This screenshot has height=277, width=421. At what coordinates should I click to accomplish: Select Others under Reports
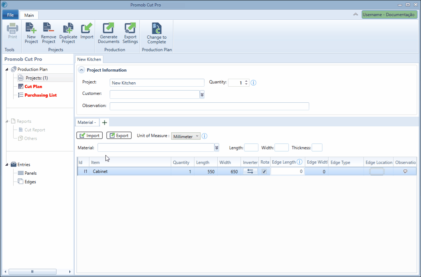31,138
